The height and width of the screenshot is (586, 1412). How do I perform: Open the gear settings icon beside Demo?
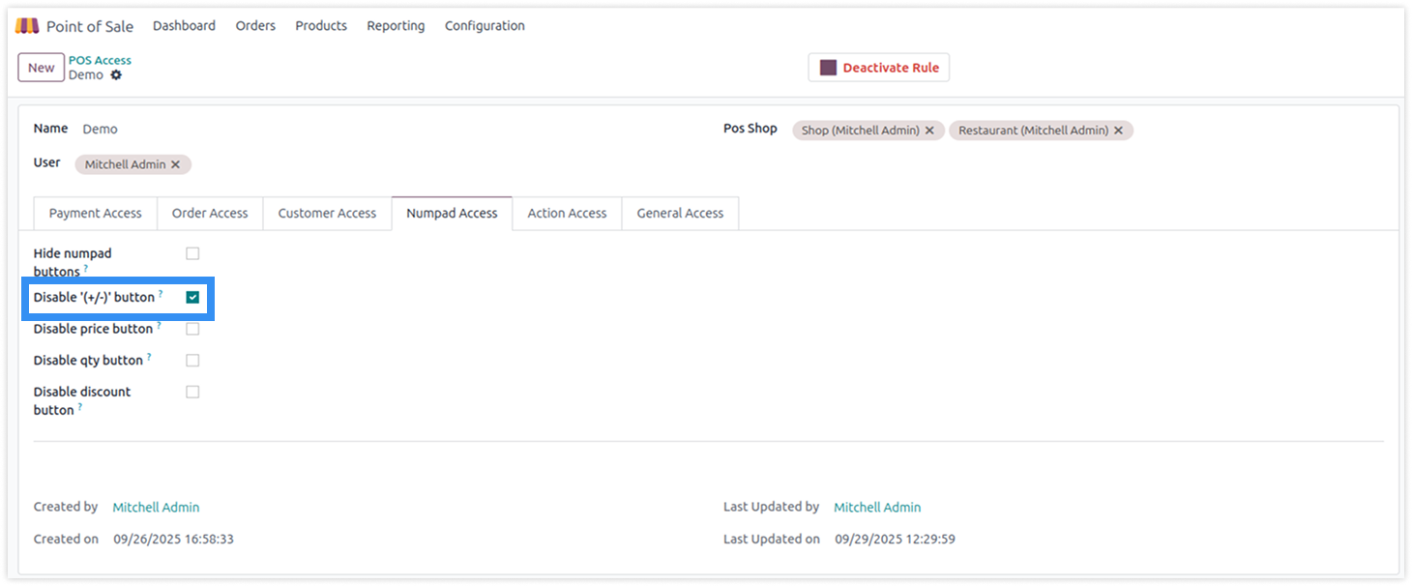[116, 75]
